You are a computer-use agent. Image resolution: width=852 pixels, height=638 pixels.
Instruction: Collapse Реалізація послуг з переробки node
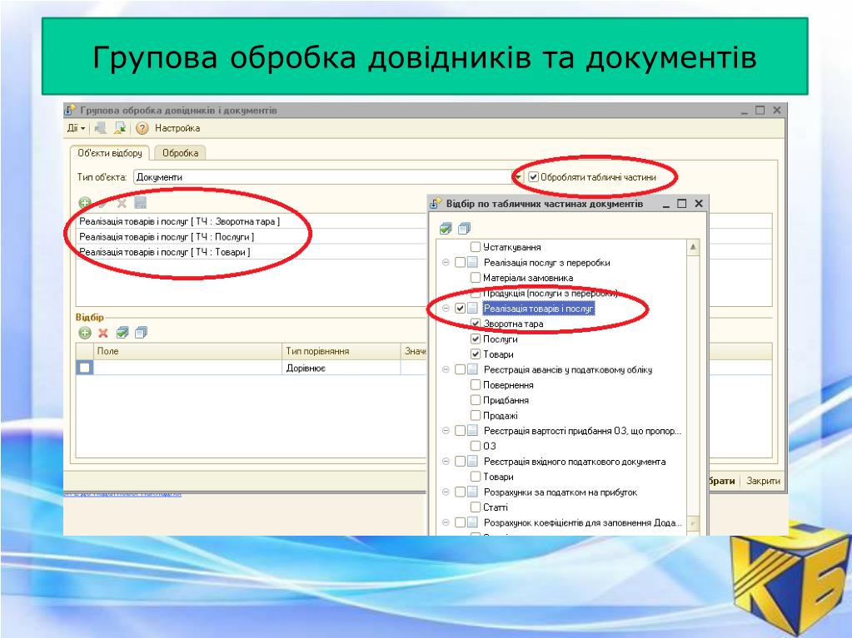coord(446,263)
